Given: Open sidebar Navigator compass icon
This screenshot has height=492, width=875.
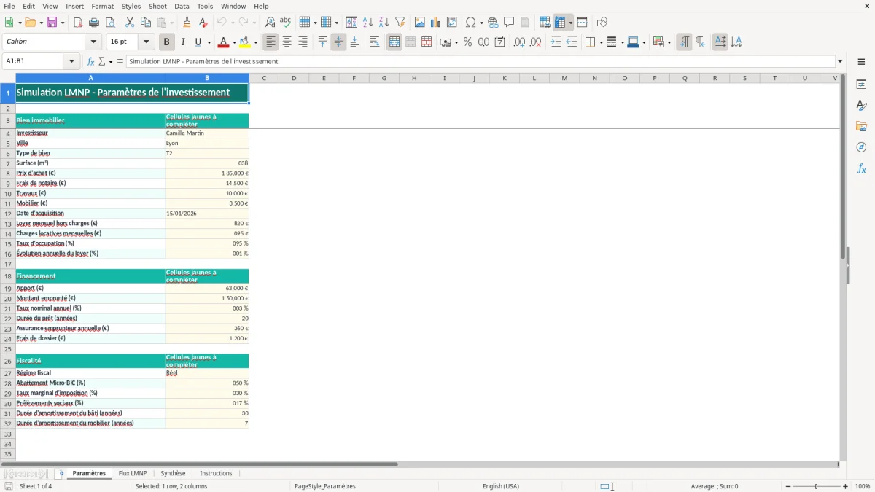Looking at the screenshot, I should (861, 147).
